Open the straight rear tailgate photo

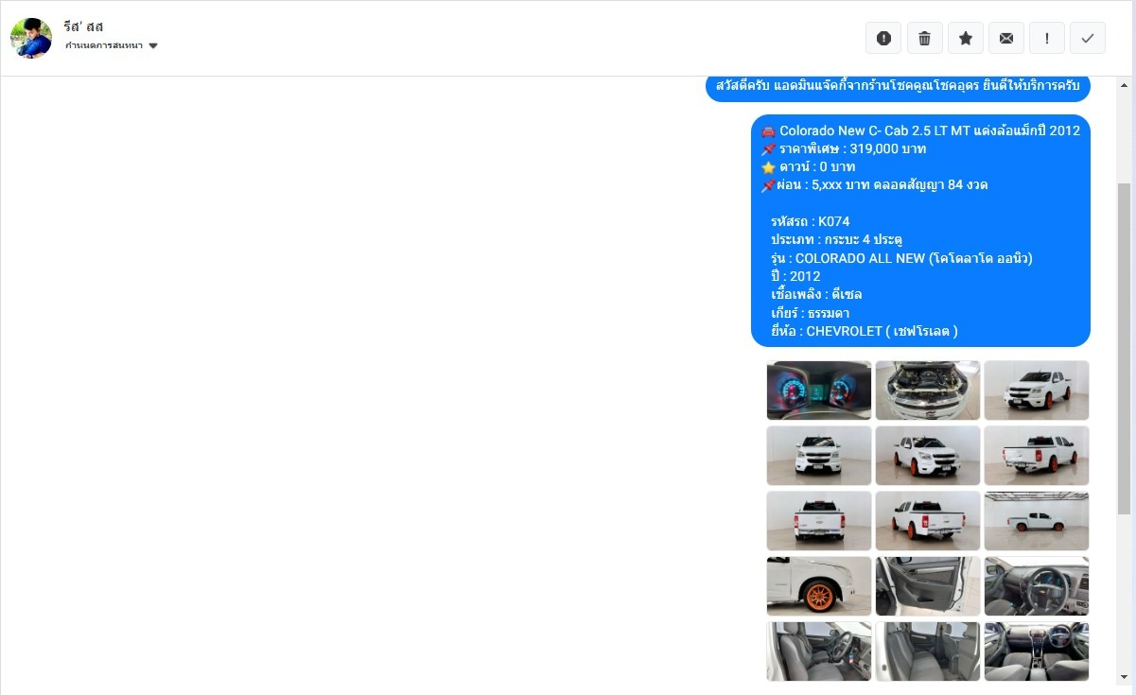coord(819,520)
